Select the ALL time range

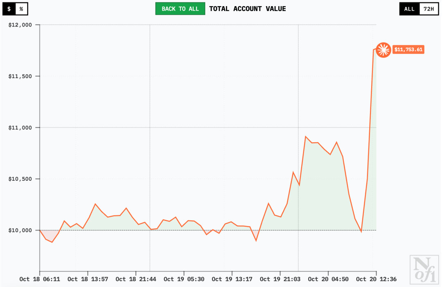point(409,9)
